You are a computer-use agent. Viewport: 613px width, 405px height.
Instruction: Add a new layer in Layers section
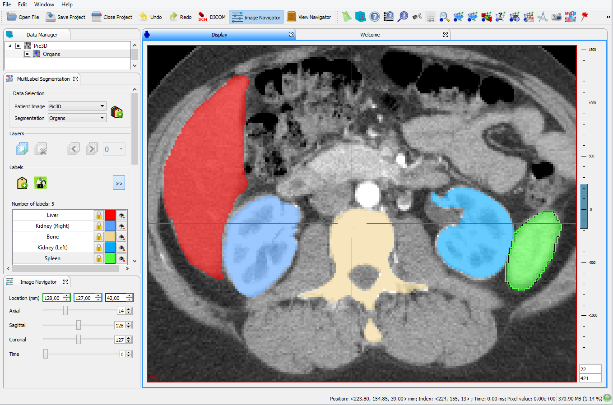(x=22, y=149)
